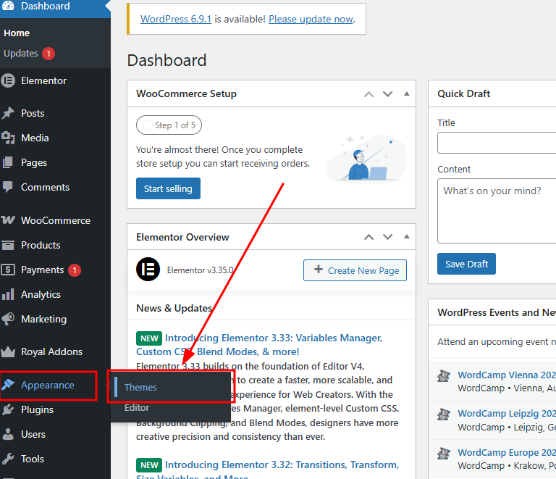Click the Comments bubble icon

[8, 187]
